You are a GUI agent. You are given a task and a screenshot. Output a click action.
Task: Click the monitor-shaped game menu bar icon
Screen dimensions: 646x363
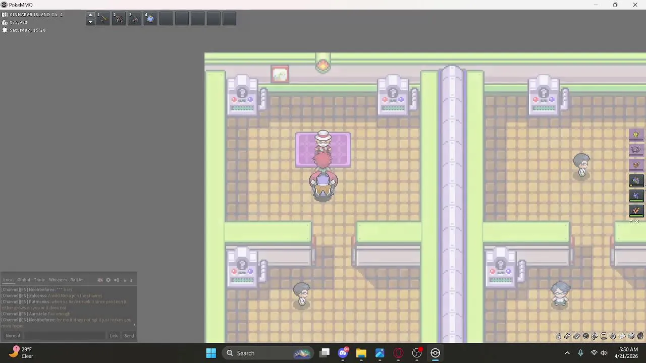point(604,336)
